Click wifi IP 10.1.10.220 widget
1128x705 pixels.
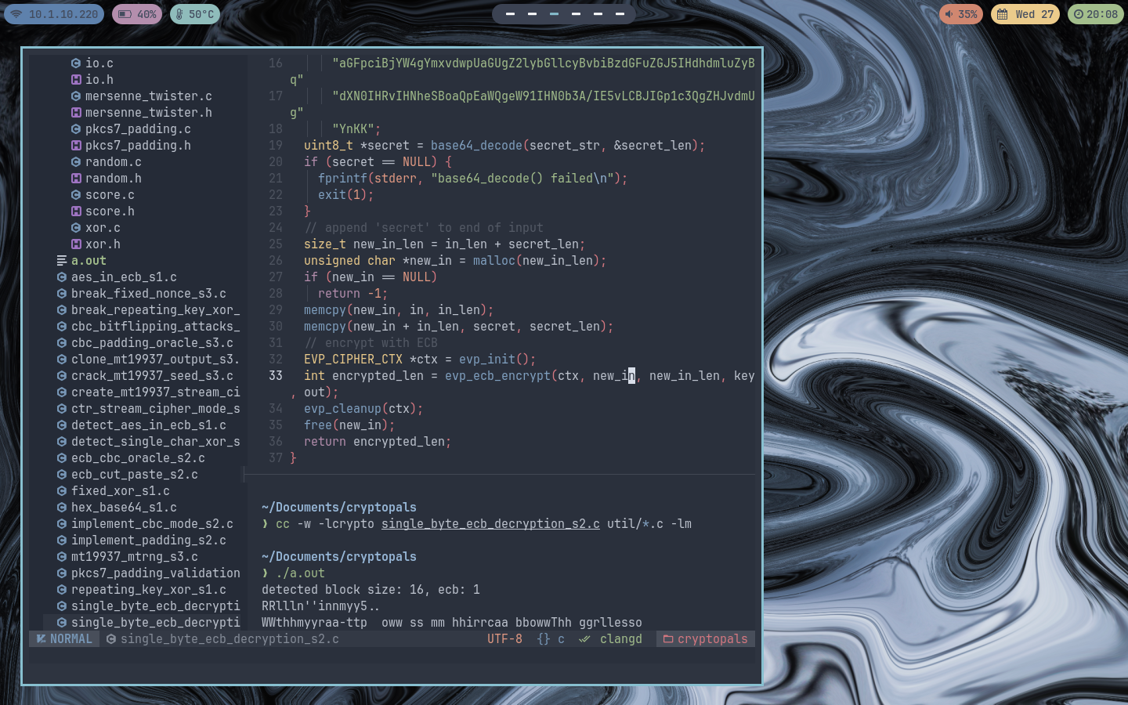(x=54, y=14)
